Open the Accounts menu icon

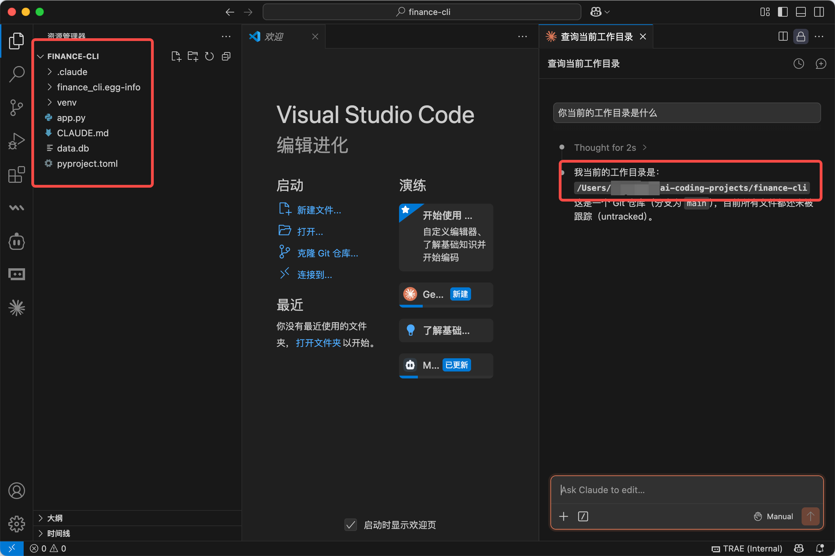[x=16, y=491]
